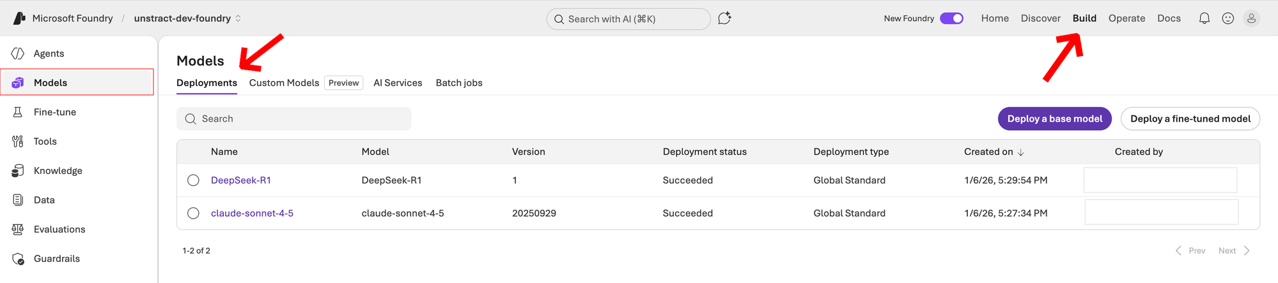
Task: Switch to the Custom Models tab
Action: 284,83
